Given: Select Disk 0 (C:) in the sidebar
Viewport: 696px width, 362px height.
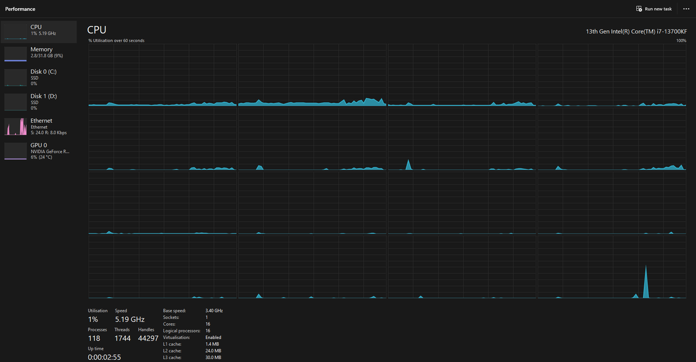Looking at the screenshot, I should click(x=39, y=78).
